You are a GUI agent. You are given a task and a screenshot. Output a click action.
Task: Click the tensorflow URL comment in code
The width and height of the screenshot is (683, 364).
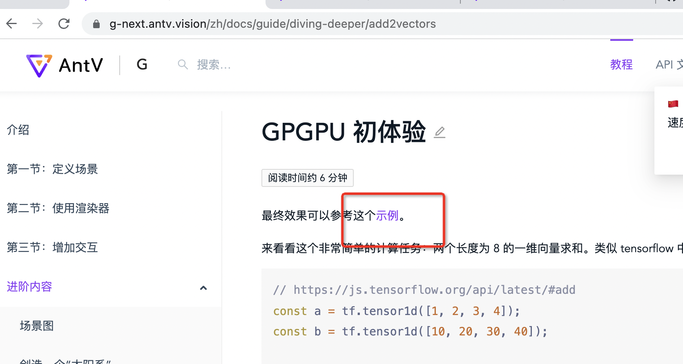click(x=424, y=290)
